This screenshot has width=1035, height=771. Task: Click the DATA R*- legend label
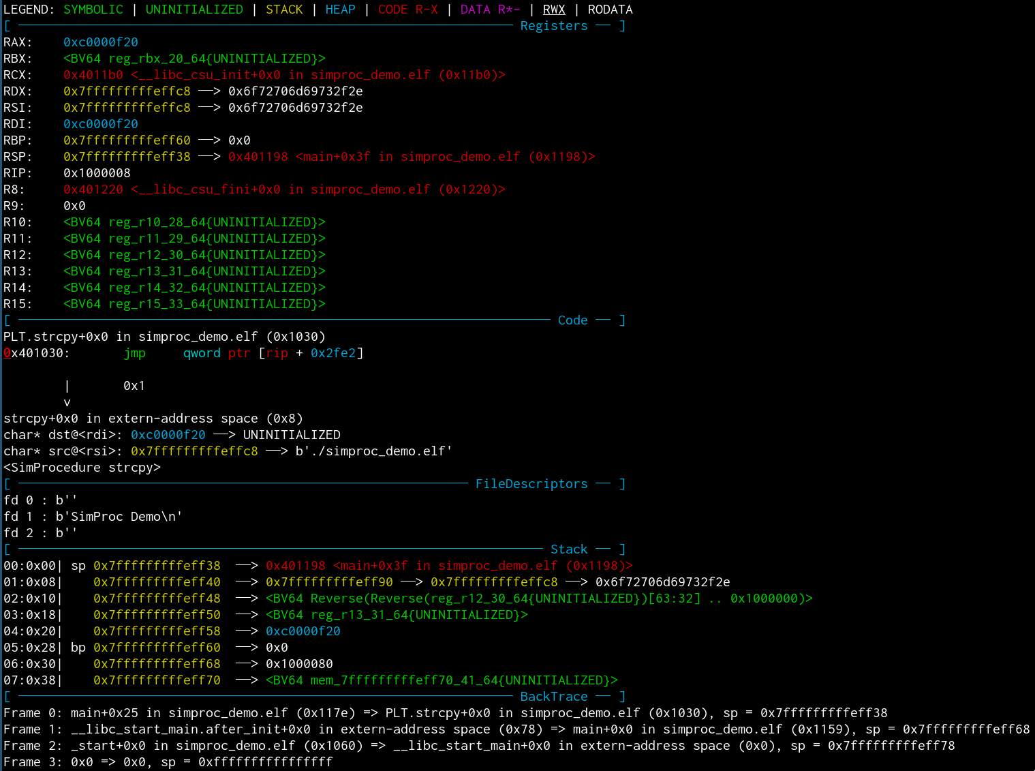pyautogui.click(x=490, y=10)
